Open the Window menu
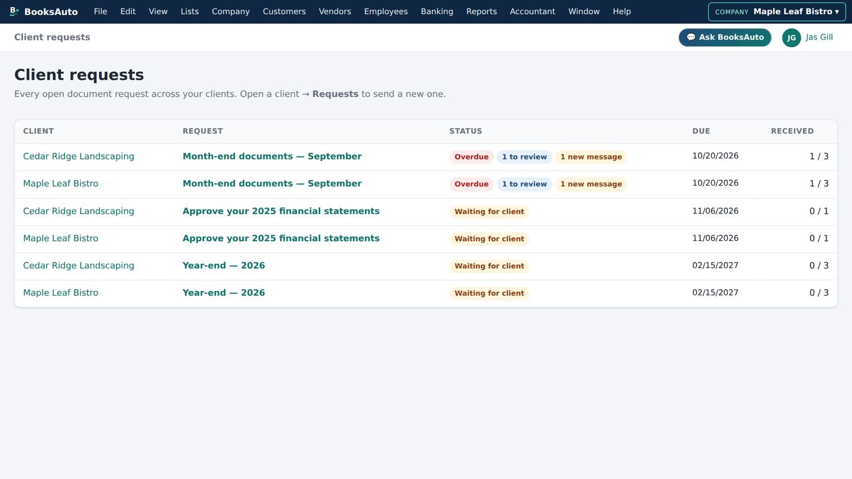 coord(584,11)
